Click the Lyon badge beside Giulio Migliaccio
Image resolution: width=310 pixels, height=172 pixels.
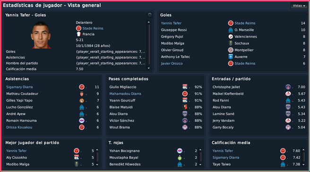click(x=185, y=87)
